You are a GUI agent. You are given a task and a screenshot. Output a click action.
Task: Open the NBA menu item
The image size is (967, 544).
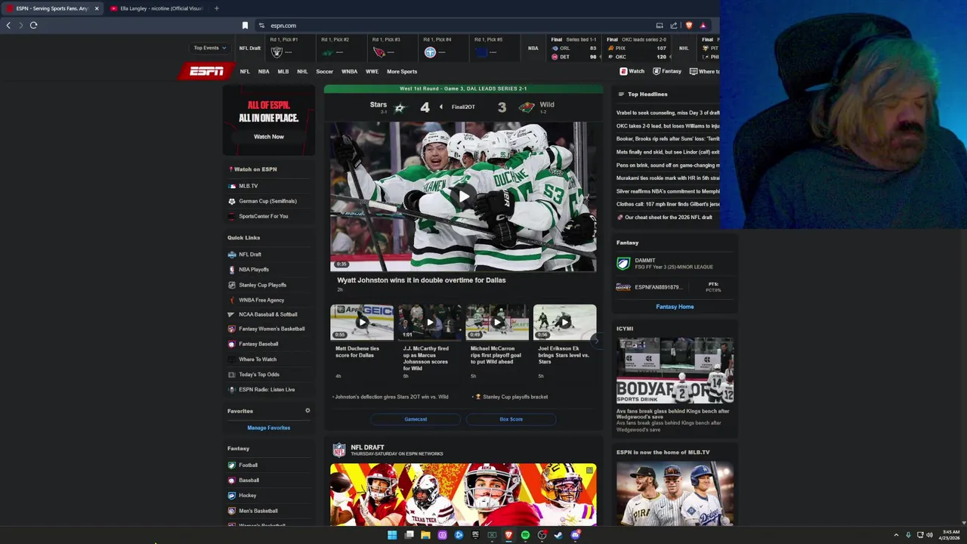click(264, 72)
